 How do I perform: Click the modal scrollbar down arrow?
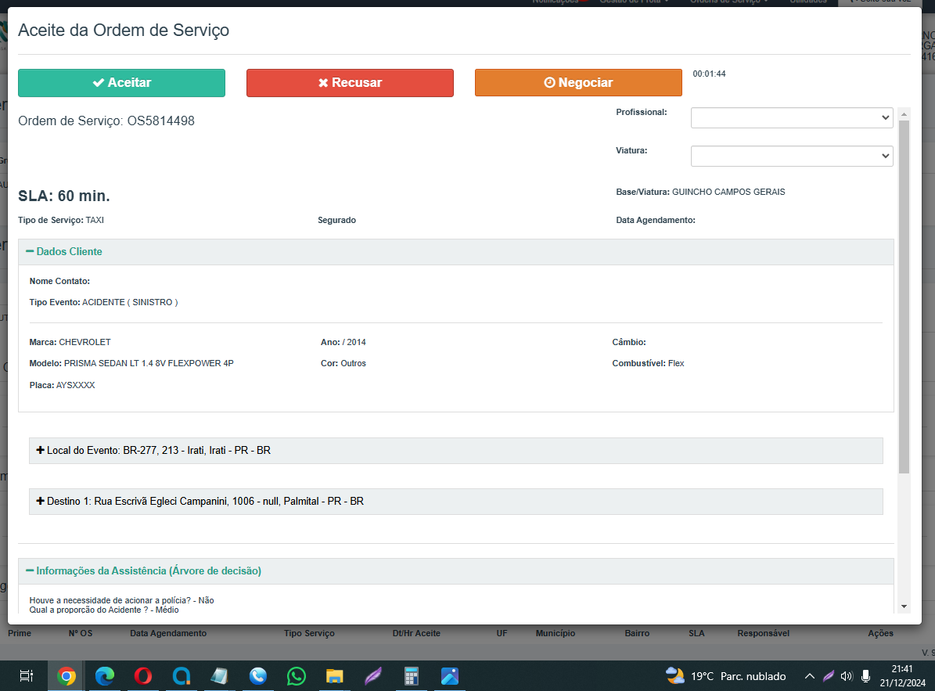tap(904, 606)
